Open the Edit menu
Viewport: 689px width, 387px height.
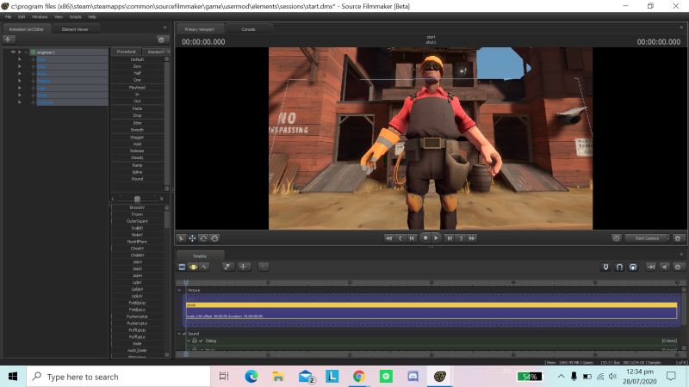coord(22,17)
